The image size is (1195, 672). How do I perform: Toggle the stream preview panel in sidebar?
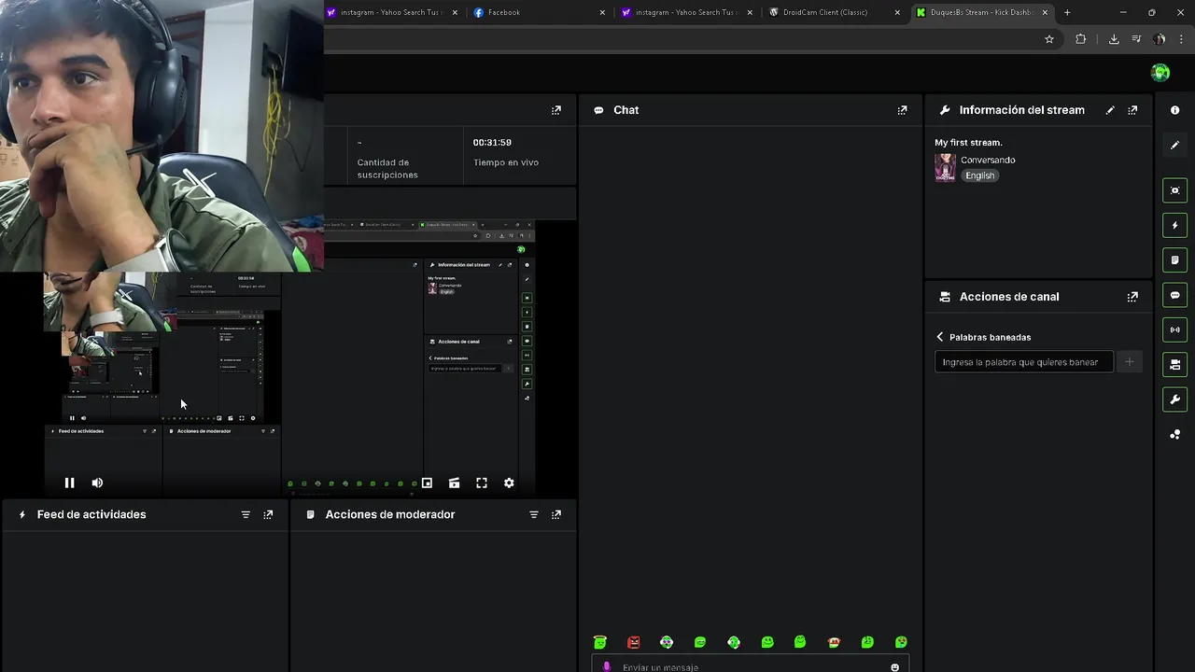pos(1174,190)
